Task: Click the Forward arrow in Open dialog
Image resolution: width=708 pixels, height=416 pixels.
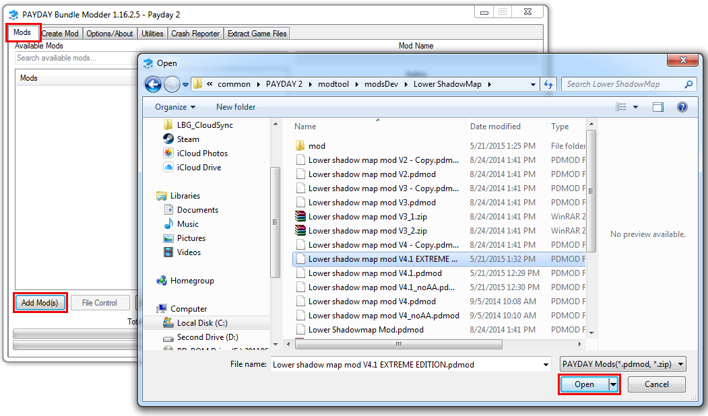Action: tap(172, 84)
